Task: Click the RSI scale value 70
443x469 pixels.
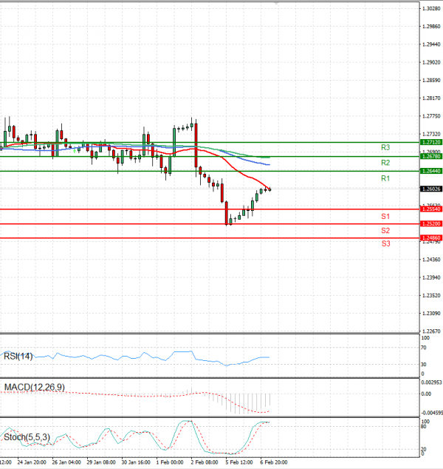Action: pos(423,348)
